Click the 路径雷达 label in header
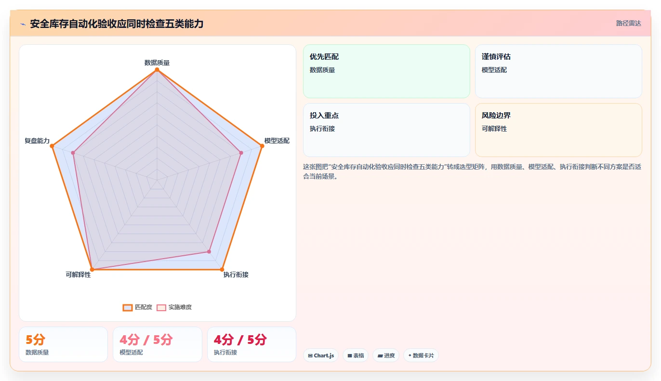Viewport: 661px width, 381px height. (x=629, y=23)
